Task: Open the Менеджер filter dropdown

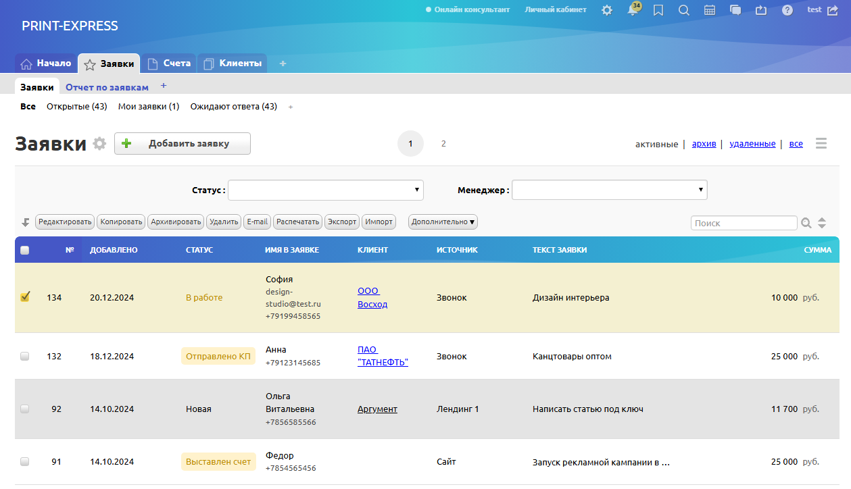Action: pos(609,190)
